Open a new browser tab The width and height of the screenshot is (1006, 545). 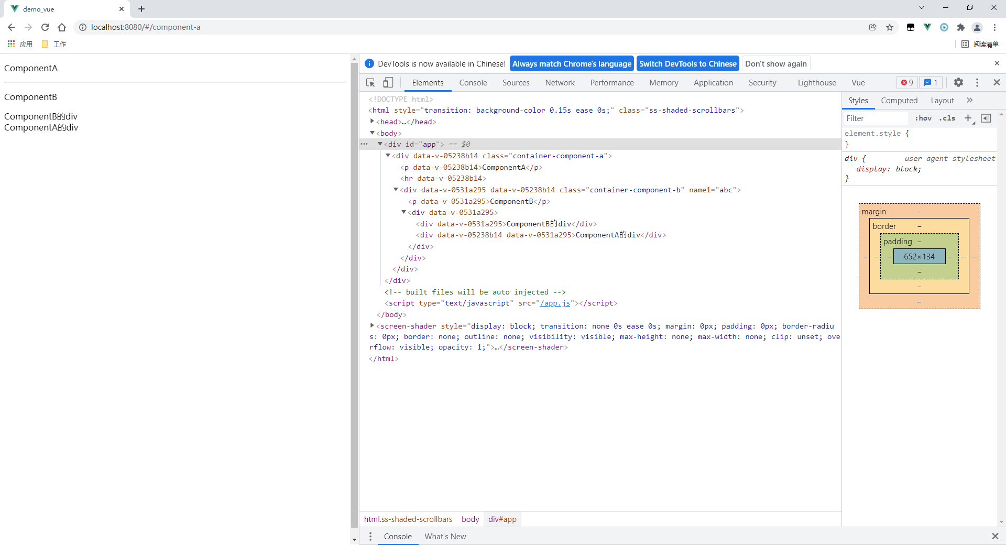[141, 9]
